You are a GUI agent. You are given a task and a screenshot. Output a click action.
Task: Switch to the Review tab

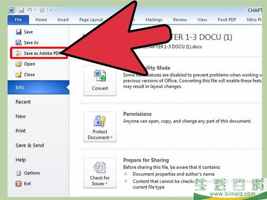coord(180,20)
